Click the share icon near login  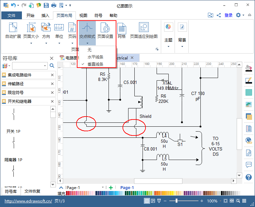219,15
